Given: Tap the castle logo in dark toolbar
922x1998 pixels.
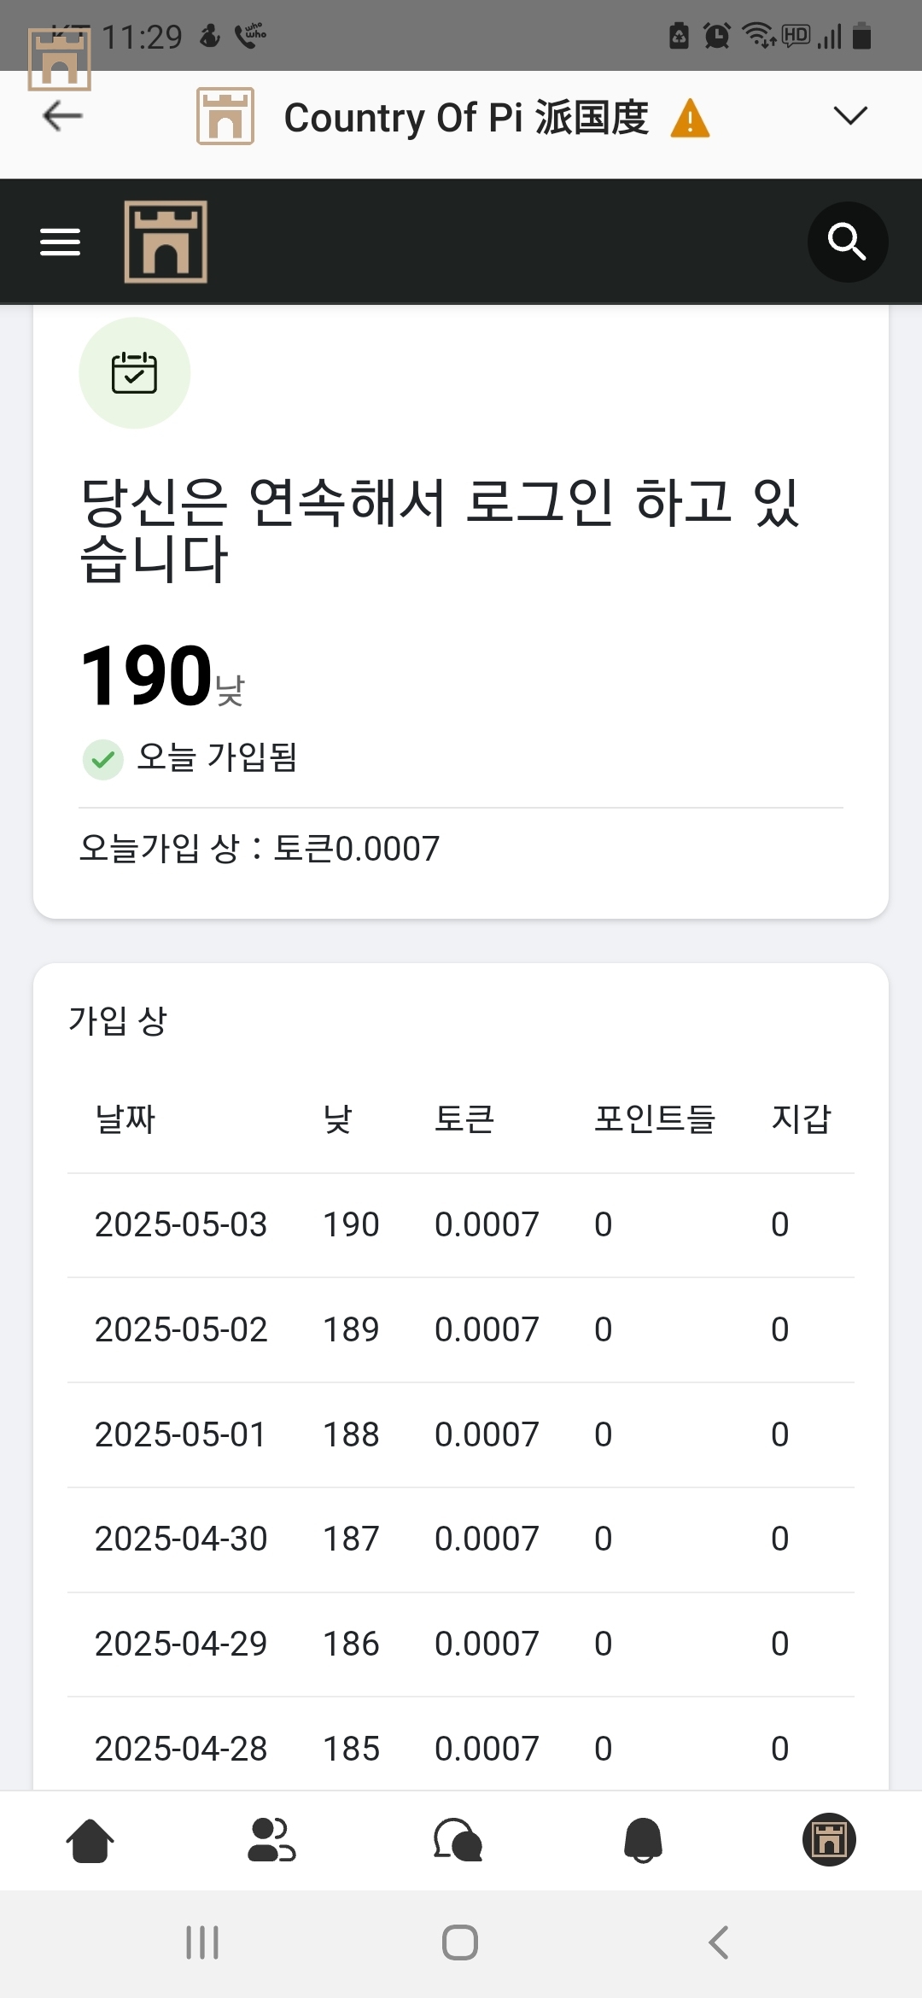Looking at the screenshot, I should [166, 242].
